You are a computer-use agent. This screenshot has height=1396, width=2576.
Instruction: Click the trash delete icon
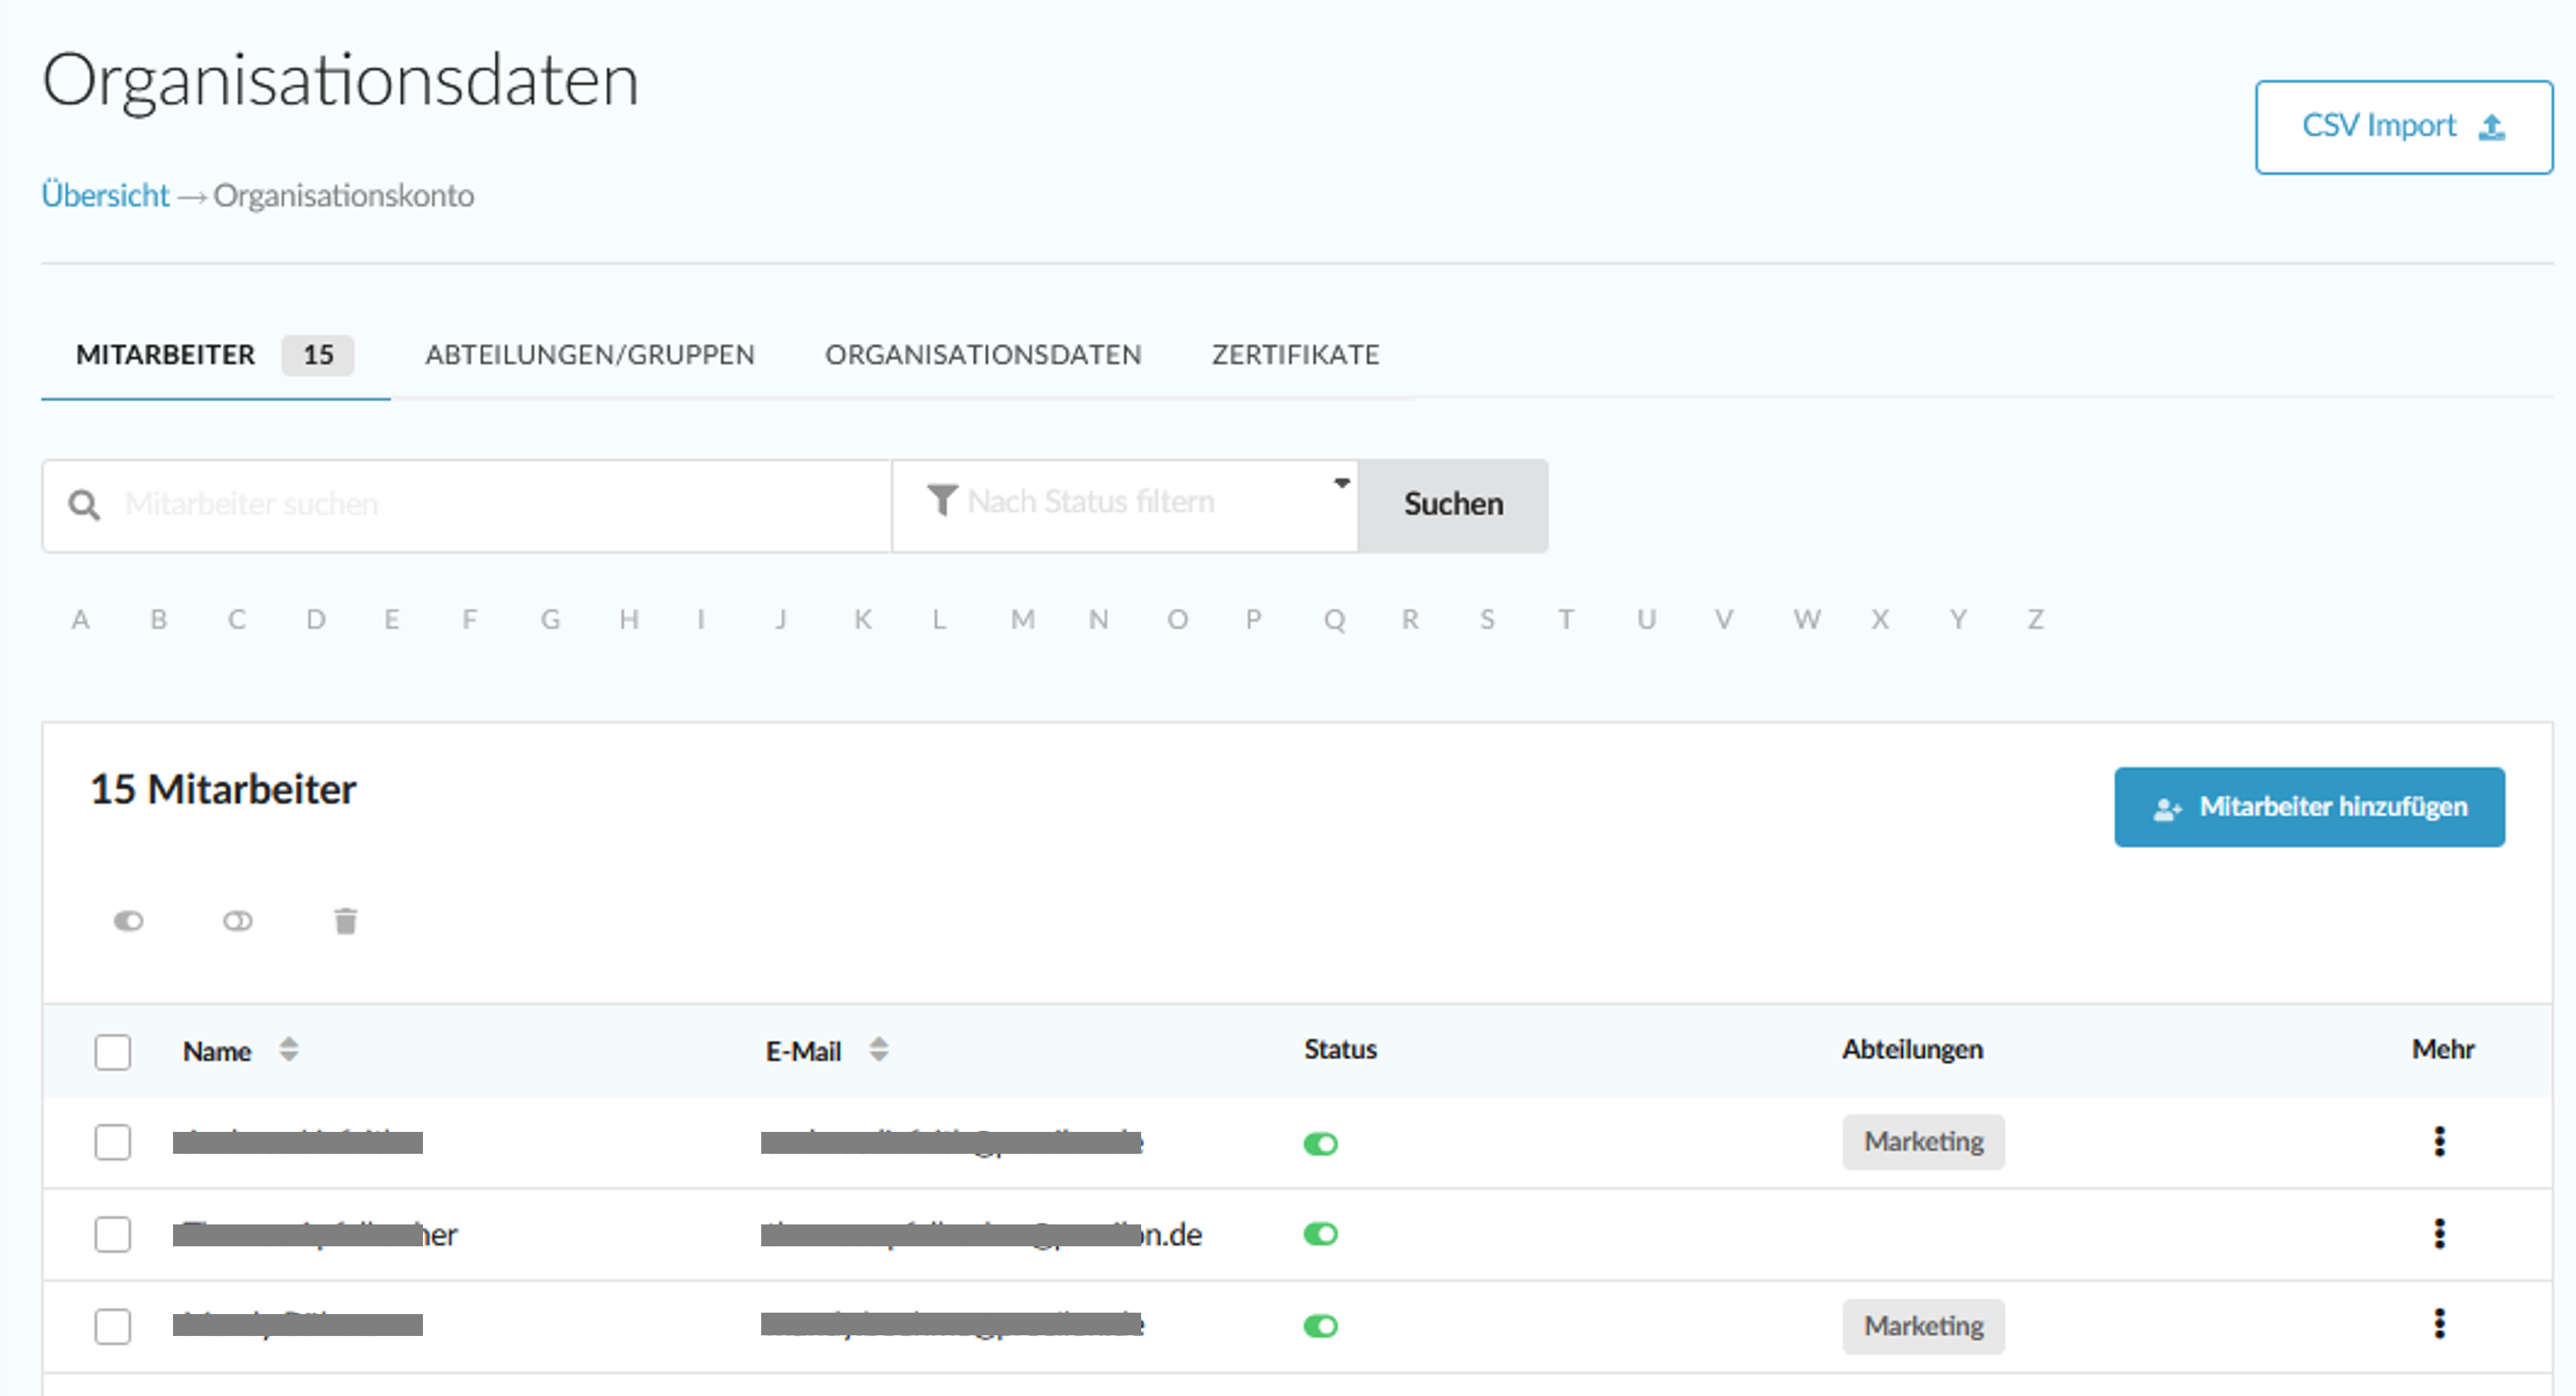(x=345, y=921)
